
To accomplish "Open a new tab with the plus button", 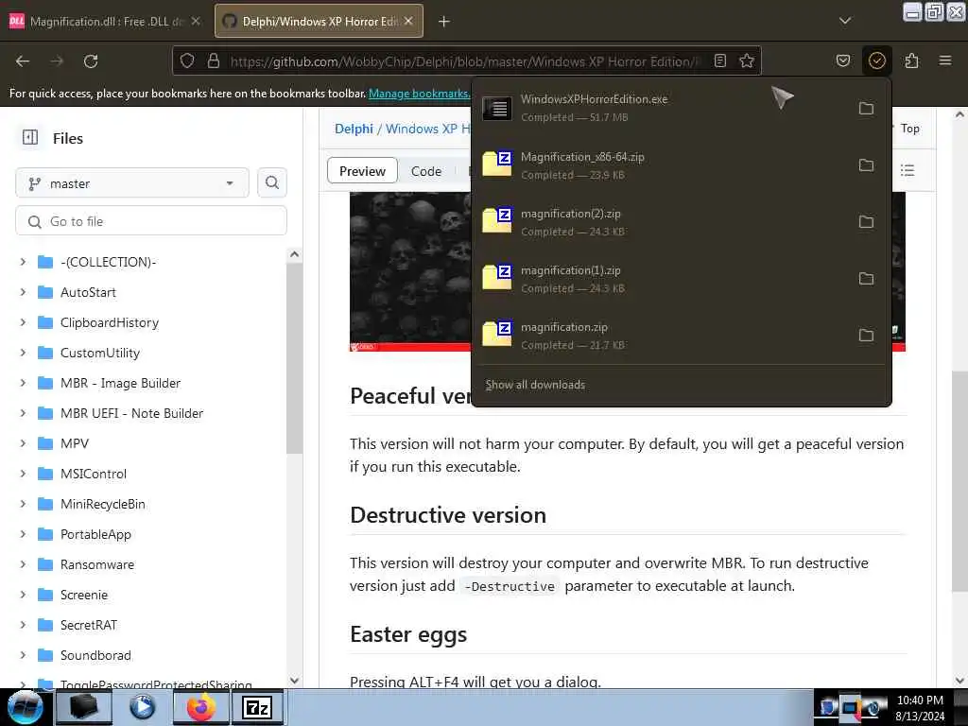I will (443, 22).
